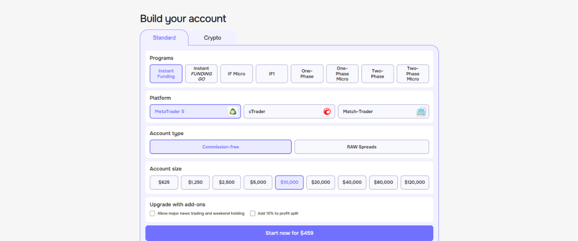The height and width of the screenshot is (241, 578).
Task: Choose the $40,000 account size
Action: 352,182
